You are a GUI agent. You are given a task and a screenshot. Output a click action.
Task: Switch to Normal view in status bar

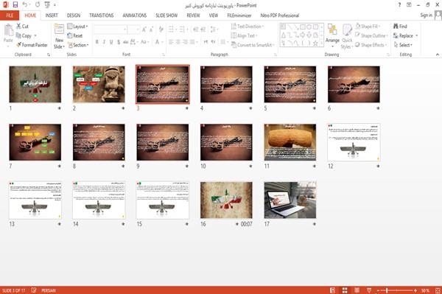coord(333,290)
